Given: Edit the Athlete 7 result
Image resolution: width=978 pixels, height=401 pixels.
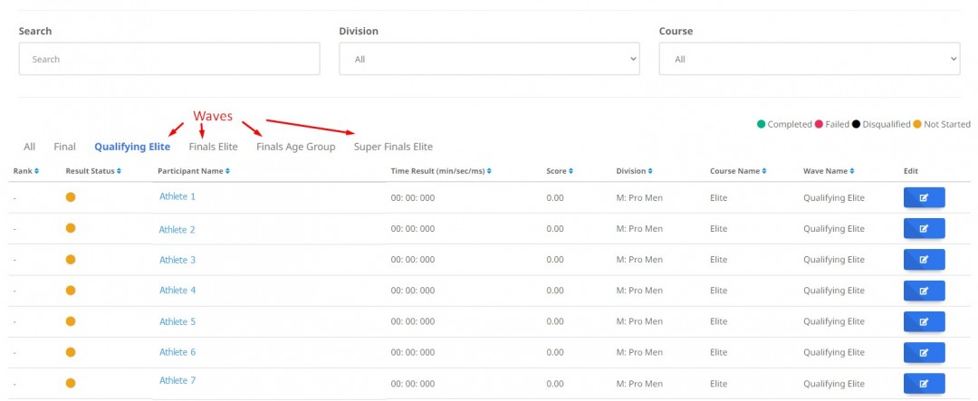Looking at the screenshot, I should pos(924,384).
